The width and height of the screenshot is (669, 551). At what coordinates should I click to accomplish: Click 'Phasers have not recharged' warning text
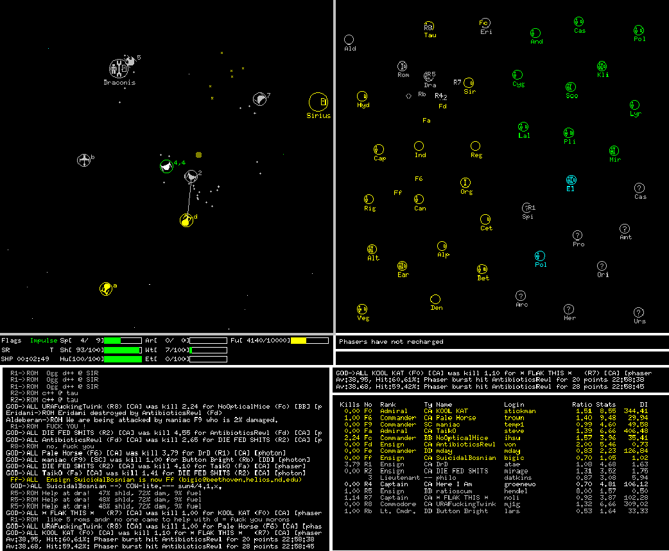pos(391,342)
